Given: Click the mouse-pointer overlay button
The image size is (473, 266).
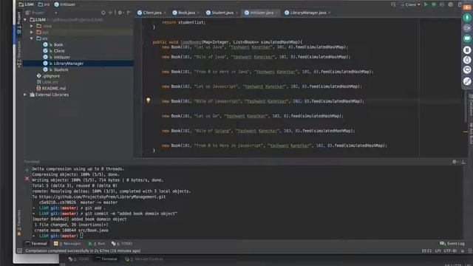Looking at the screenshot, I should 467,60.
